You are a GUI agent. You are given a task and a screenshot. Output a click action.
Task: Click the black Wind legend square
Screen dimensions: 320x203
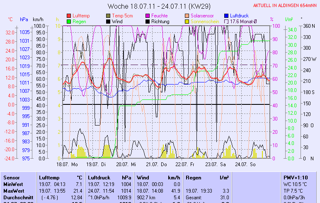click(109, 21)
